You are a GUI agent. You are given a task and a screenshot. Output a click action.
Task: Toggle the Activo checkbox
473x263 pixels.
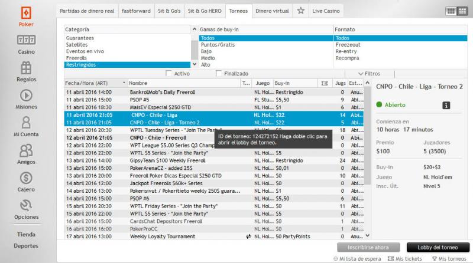pos(169,74)
